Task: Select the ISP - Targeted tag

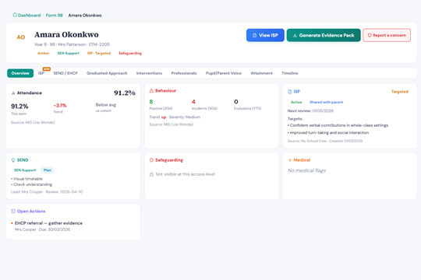Action: click(99, 53)
